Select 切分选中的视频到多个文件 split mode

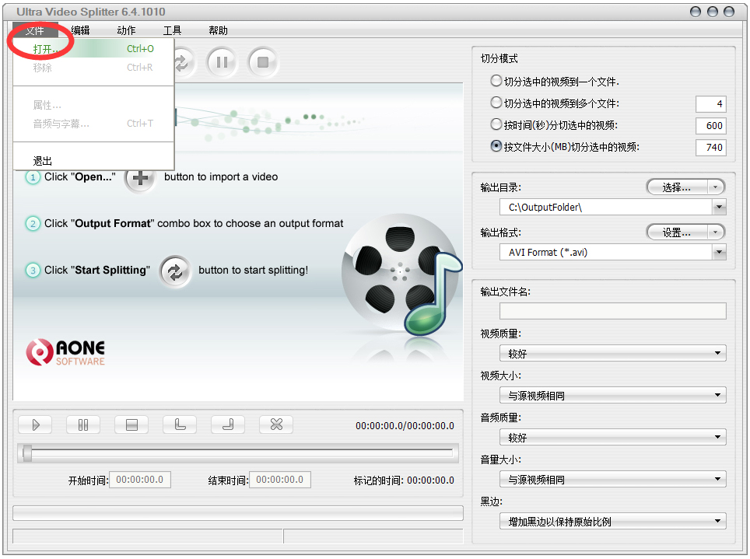496,103
